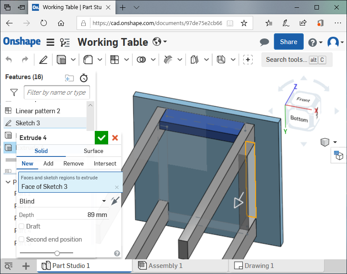The height and width of the screenshot is (274, 347).
Task: Click the view cube Front face
Action: click(x=303, y=99)
